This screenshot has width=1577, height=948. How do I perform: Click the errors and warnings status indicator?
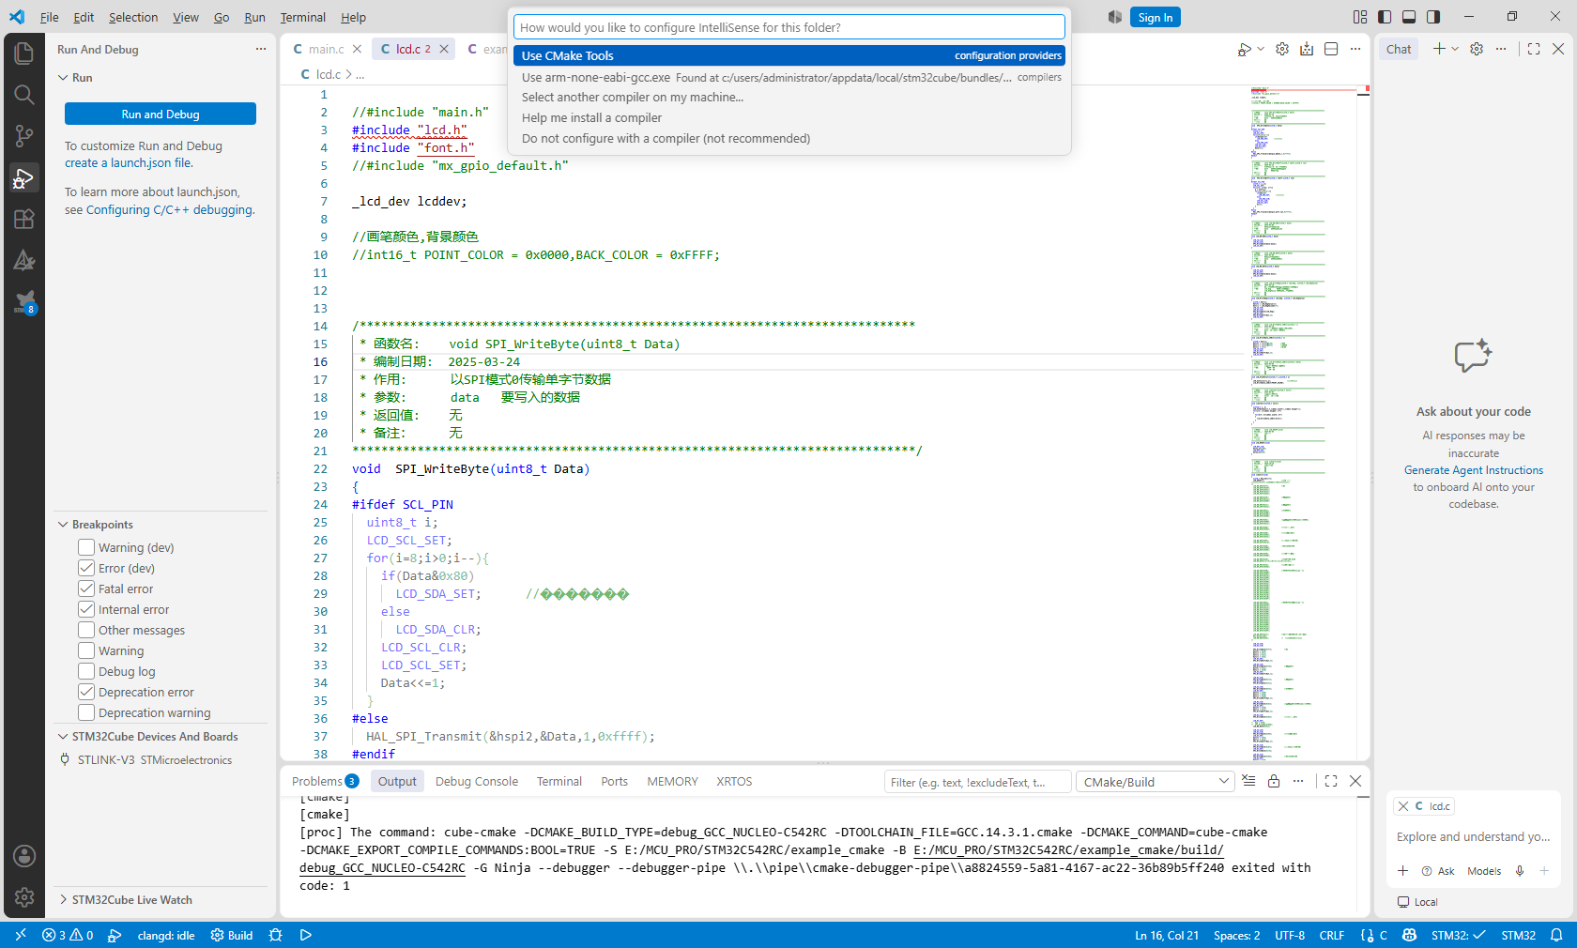[x=68, y=935]
